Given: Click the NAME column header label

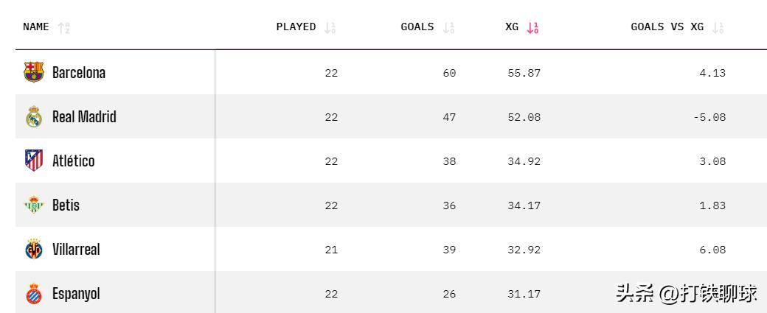Looking at the screenshot, I should (x=36, y=27).
